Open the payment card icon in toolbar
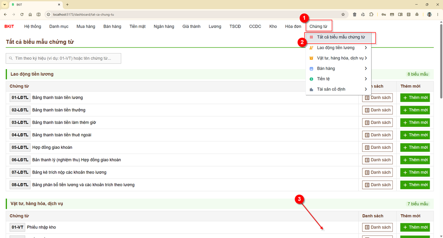443x238 pixels. [392, 14]
